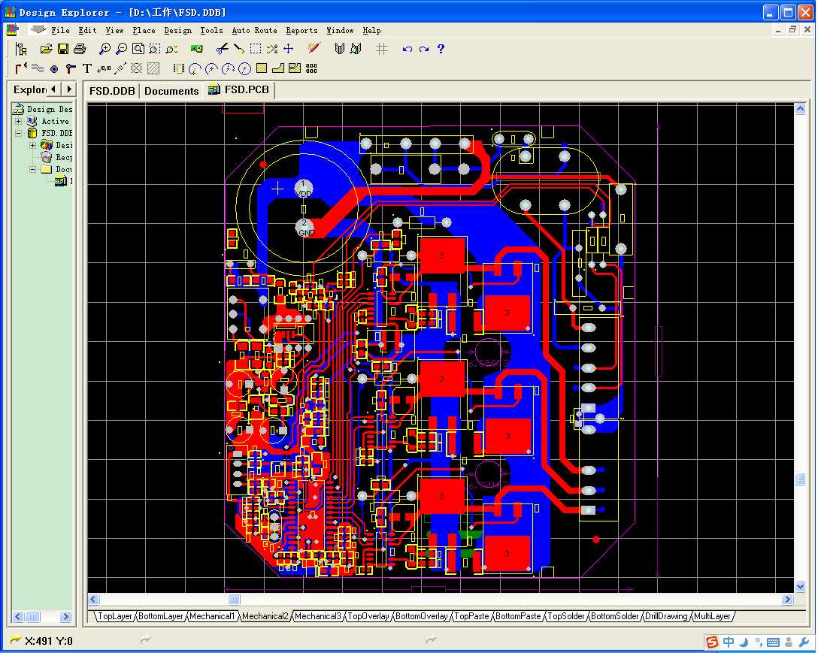The image size is (818, 653).
Task: Select the interactive route track tool
Action: (x=21, y=68)
